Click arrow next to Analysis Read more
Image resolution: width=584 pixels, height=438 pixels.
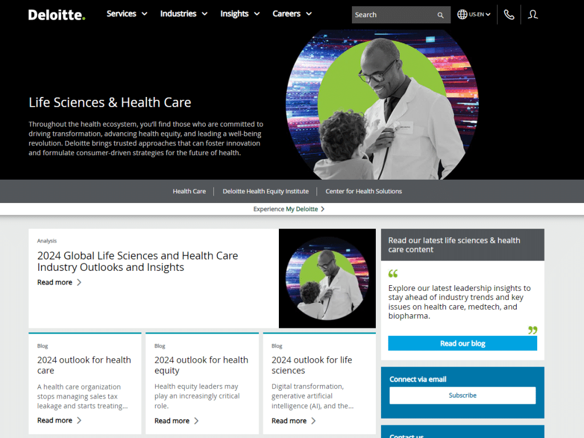[x=79, y=282]
